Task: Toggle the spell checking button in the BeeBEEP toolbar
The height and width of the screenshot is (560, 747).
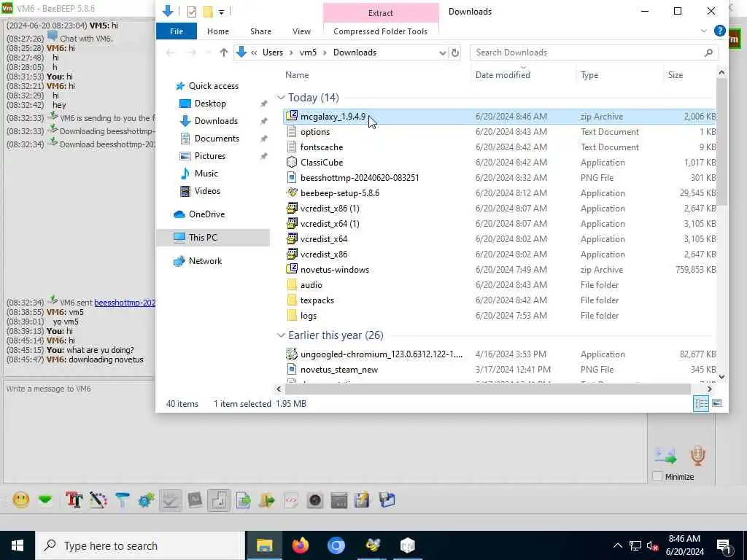Action: [x=171, y=500]
